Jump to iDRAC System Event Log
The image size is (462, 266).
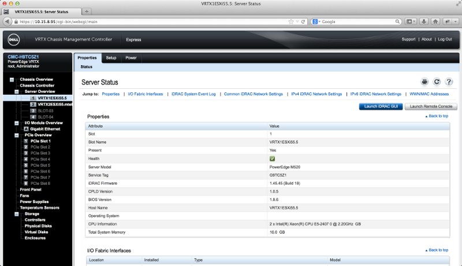tap(193, 94)
